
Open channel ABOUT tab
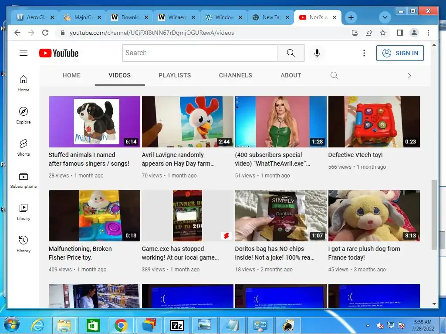click(x=291, y=75)
